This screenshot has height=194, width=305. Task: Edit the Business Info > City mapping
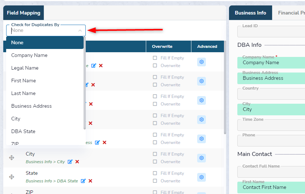[x=70, y=162]
